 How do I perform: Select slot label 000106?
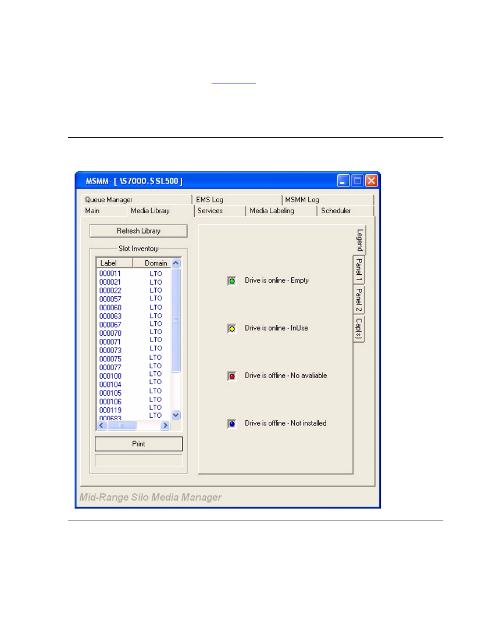click(110, 402)
